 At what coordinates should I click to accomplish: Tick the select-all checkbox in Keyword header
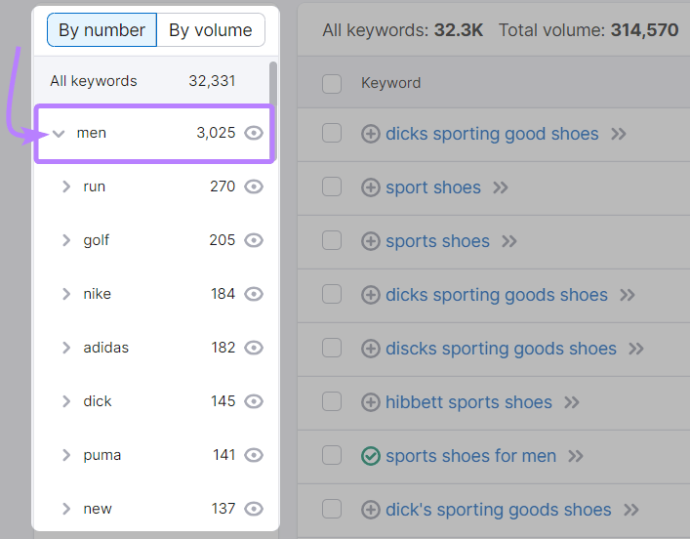[332, 83]
